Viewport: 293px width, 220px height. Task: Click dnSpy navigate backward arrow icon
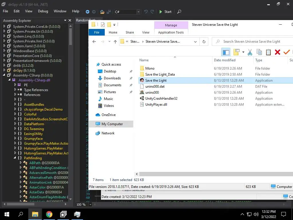88,11
